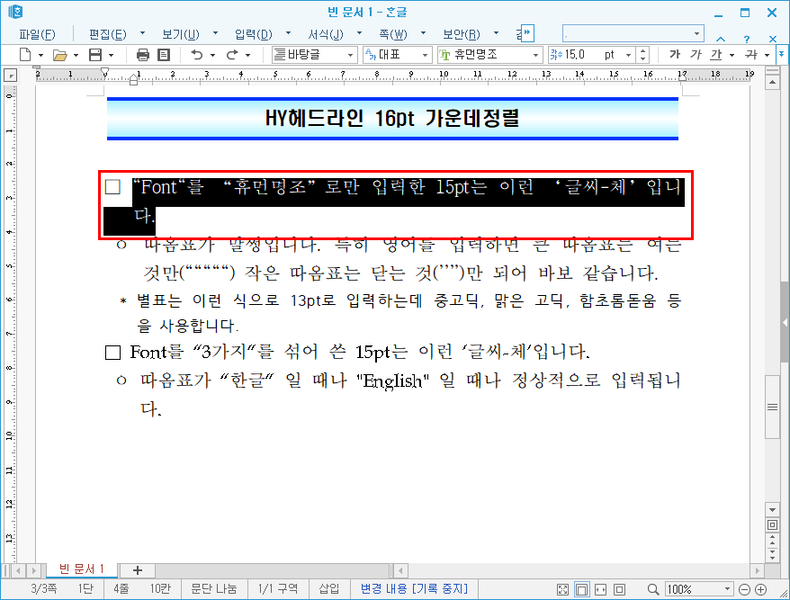
Task: Click the Redo arrow icon
Action: [x=232, y=54]
